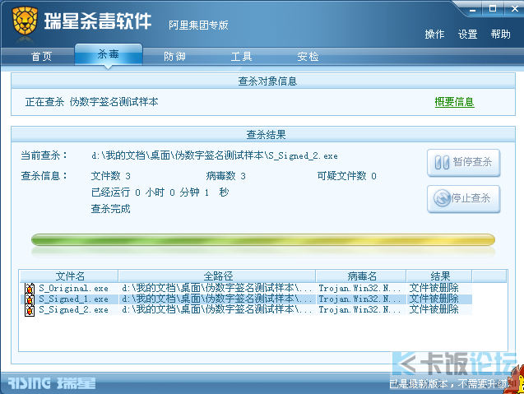Click Trojan.Win32 name in S_Signed_1.exe row
The height and width of the screenshot is (394, 524).
point(359,299)
